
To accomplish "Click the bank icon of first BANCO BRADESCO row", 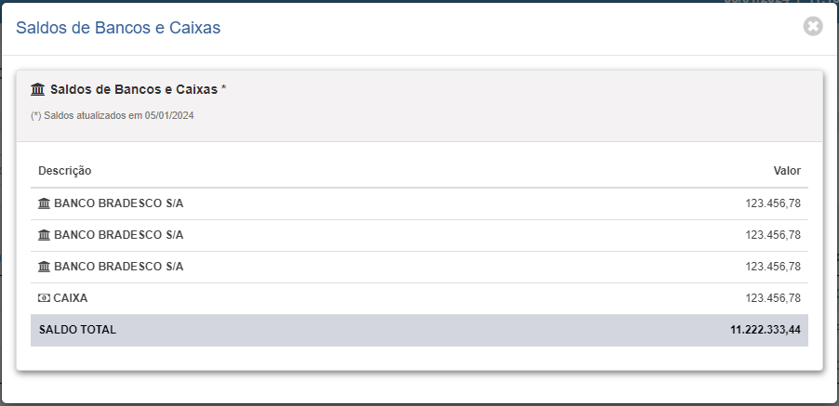I will [x=44, y=203].
